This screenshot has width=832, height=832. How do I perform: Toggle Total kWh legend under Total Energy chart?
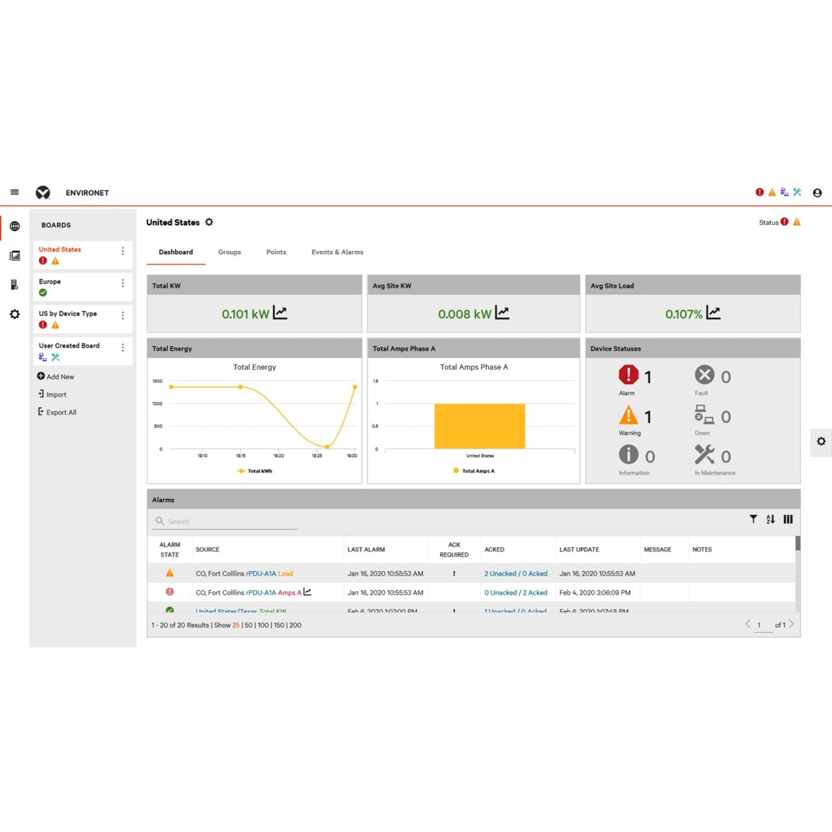254,471
